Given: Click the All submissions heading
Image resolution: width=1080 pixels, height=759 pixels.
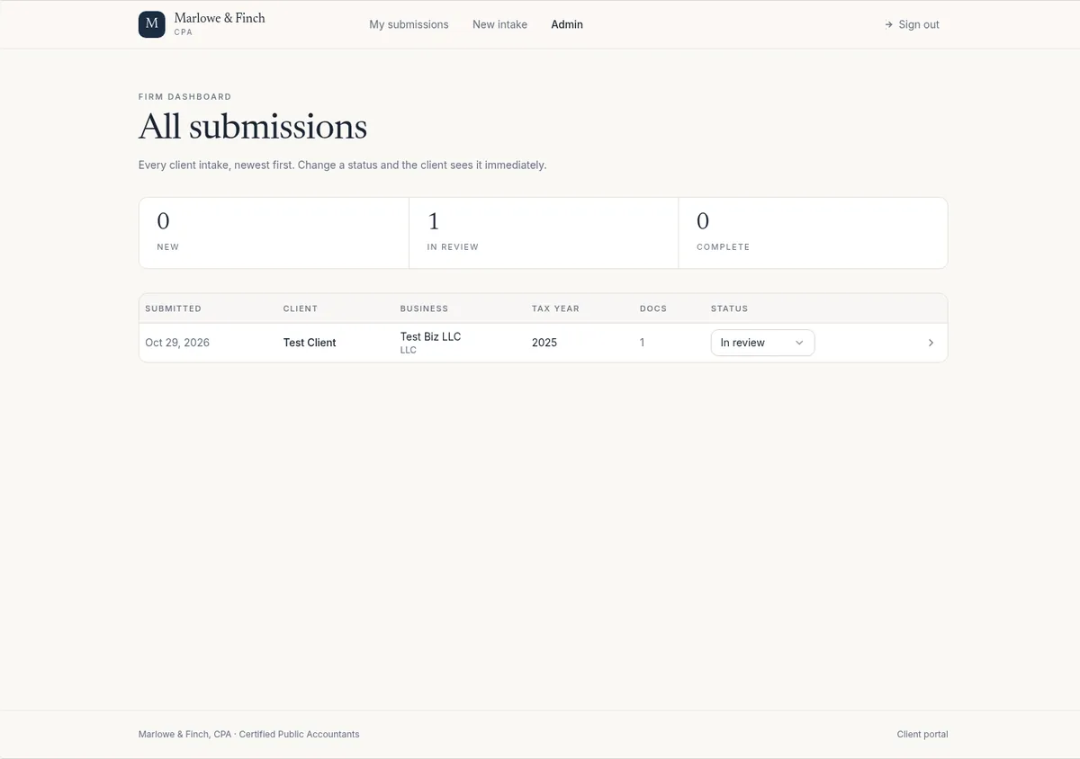Looking at the screenshot, I should pyautogui.click(x=253, y=127).
